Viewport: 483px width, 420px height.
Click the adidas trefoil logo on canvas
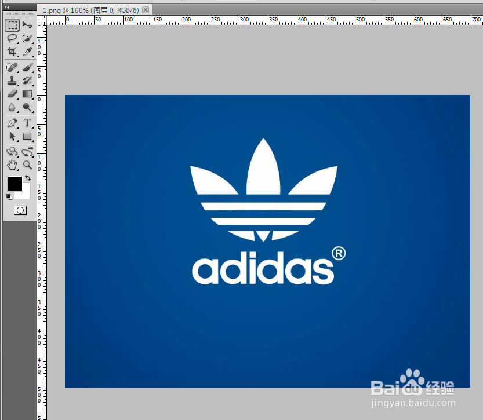tap(264, 190)
